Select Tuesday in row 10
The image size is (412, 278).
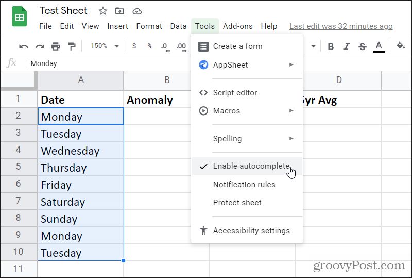coord(81,252)
